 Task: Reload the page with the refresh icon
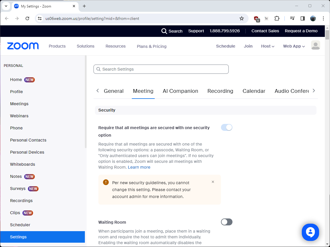click(27, 18)
